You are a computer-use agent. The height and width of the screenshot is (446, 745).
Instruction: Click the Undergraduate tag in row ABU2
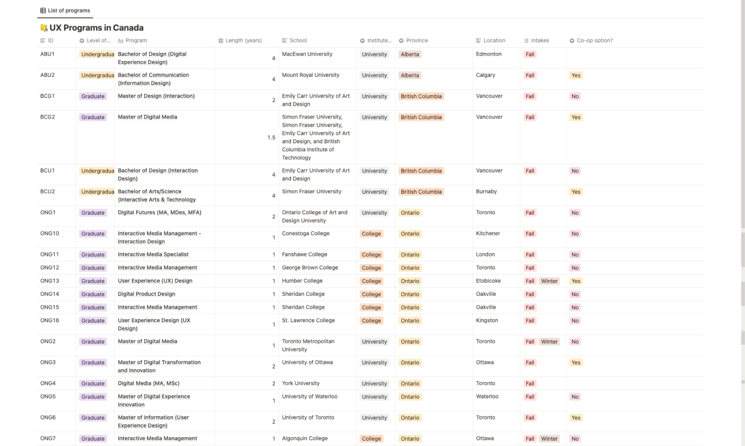[x=97, y=76]
